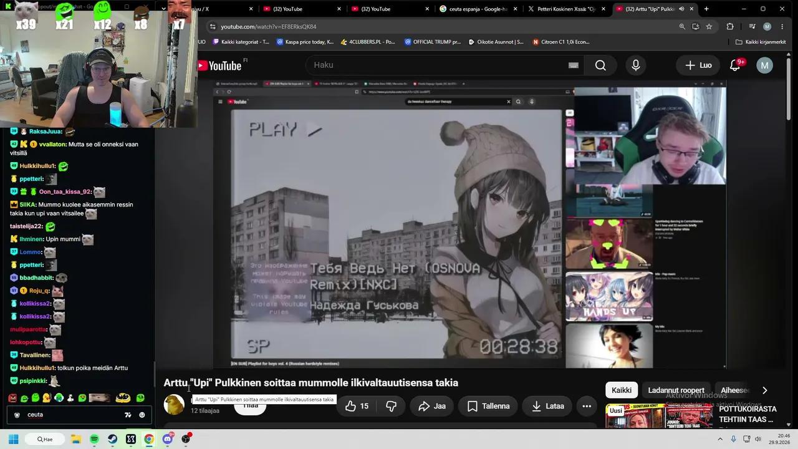Open a new browser tab with plus
Viewport: 798px width, 449px height.
click(706, 9)
